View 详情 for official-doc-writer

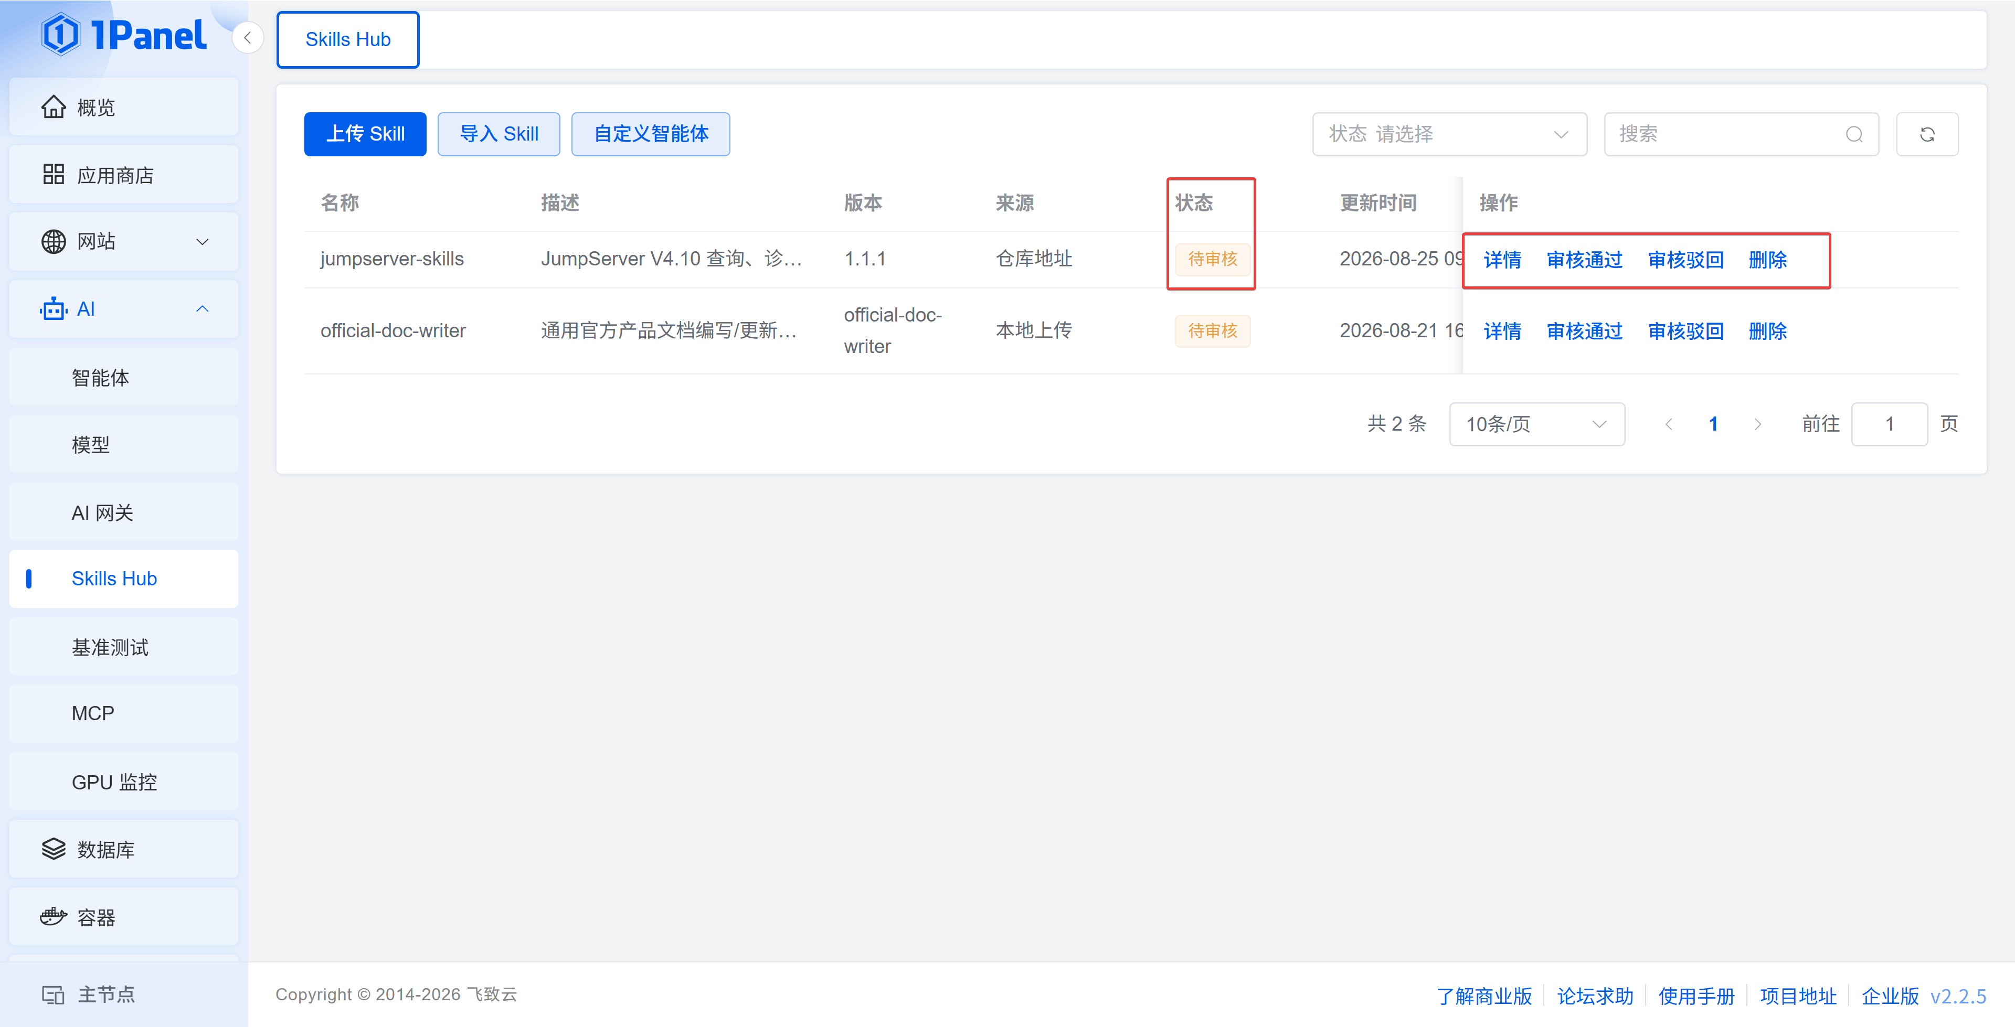pos(1502,331)
